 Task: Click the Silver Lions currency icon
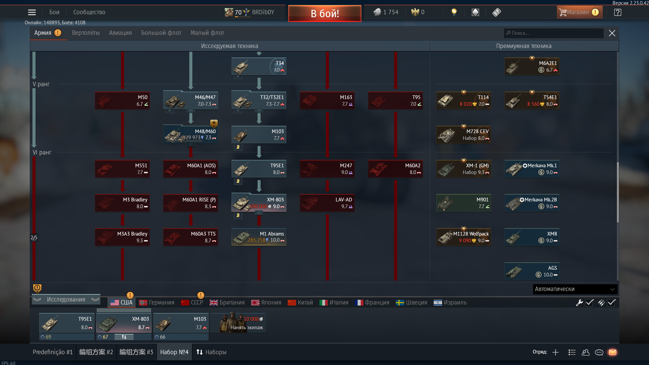[377, 12]
